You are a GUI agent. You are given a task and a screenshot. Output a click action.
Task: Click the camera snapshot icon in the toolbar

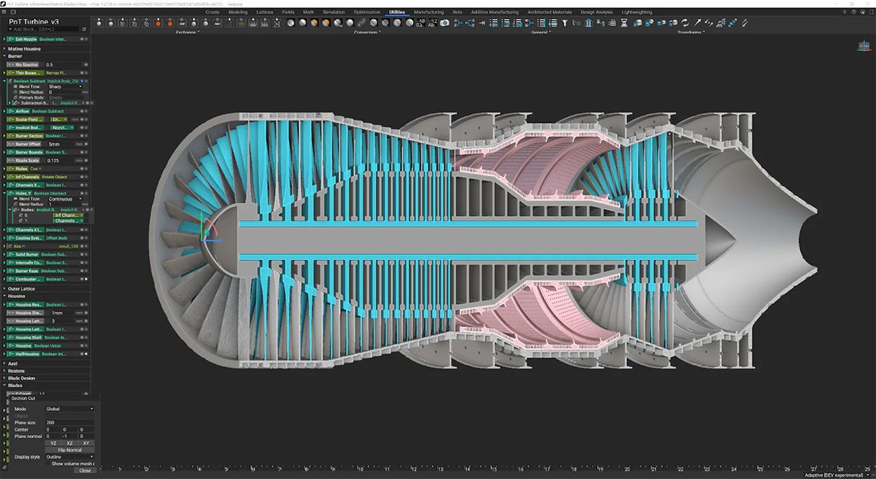[x=443, y=23]
